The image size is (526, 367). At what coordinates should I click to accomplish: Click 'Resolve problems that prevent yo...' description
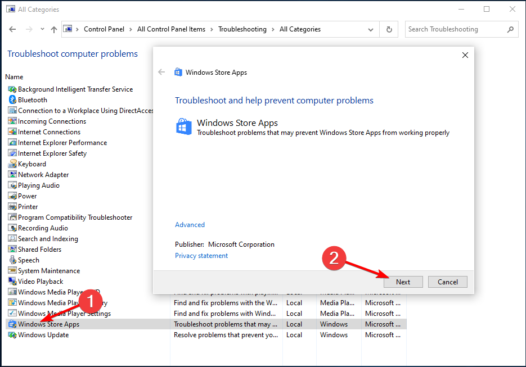point(226,335)
